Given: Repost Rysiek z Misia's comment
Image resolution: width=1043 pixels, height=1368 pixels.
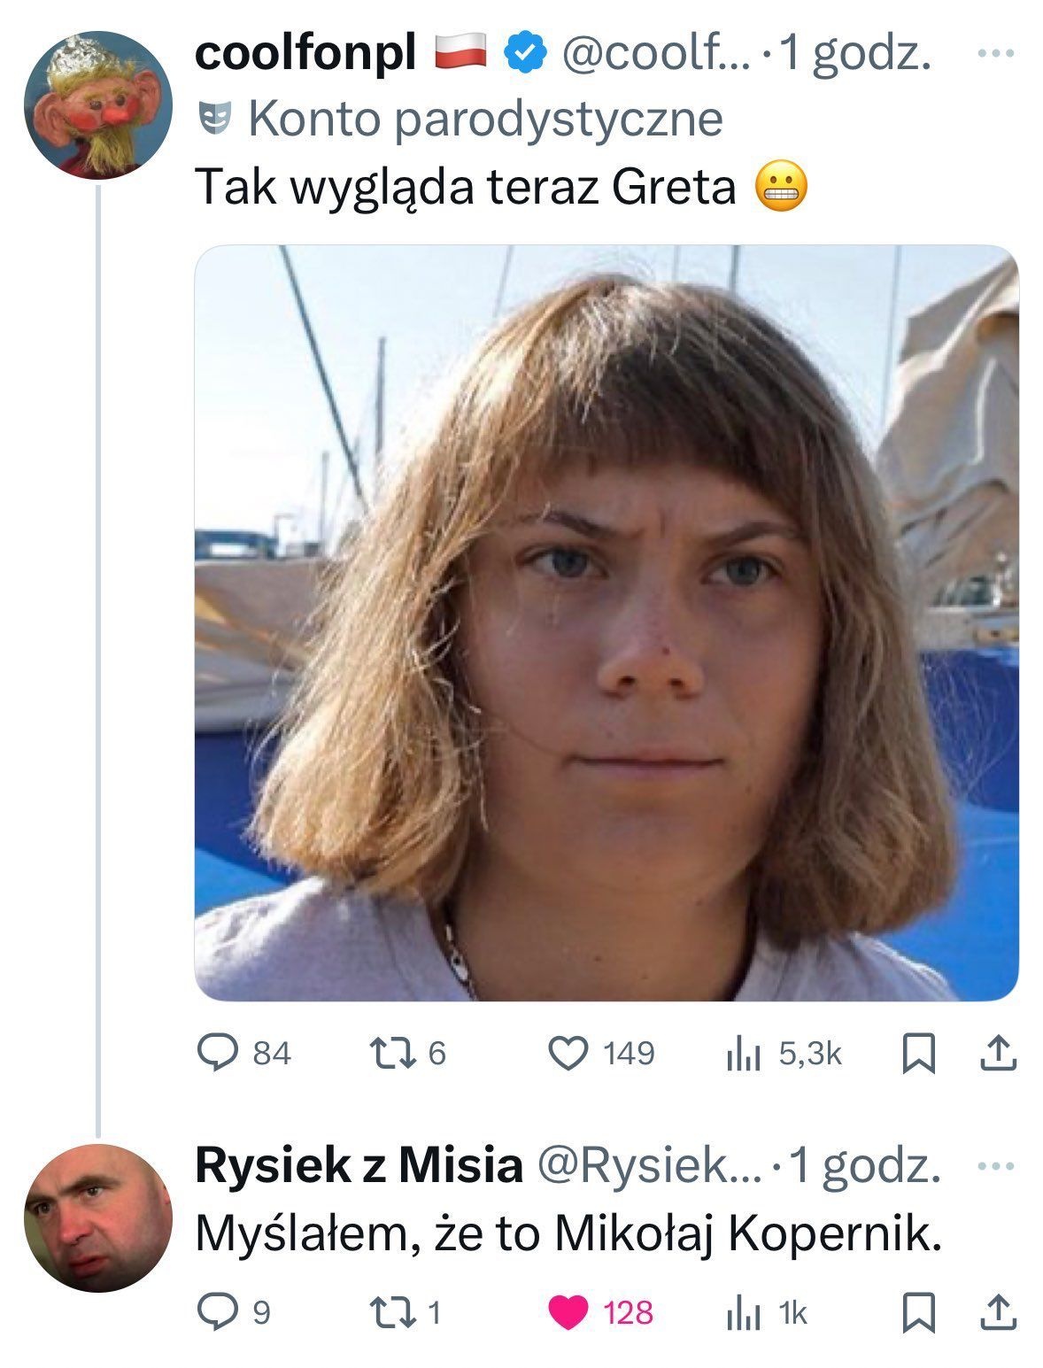Looking at the screenshot, I should [389, 1312].
